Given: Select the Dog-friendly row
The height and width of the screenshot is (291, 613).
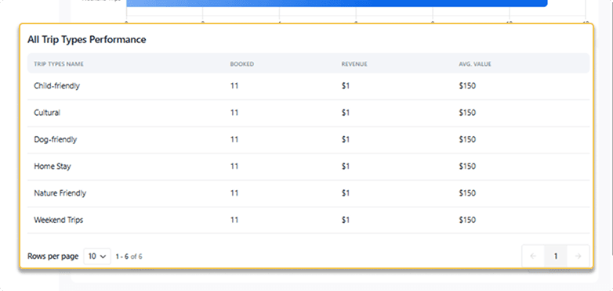Looking at the screenshot, I should [x=308, y=140].
